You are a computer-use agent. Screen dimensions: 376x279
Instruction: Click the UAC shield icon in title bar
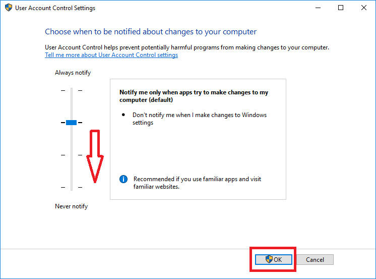point(8,8)
